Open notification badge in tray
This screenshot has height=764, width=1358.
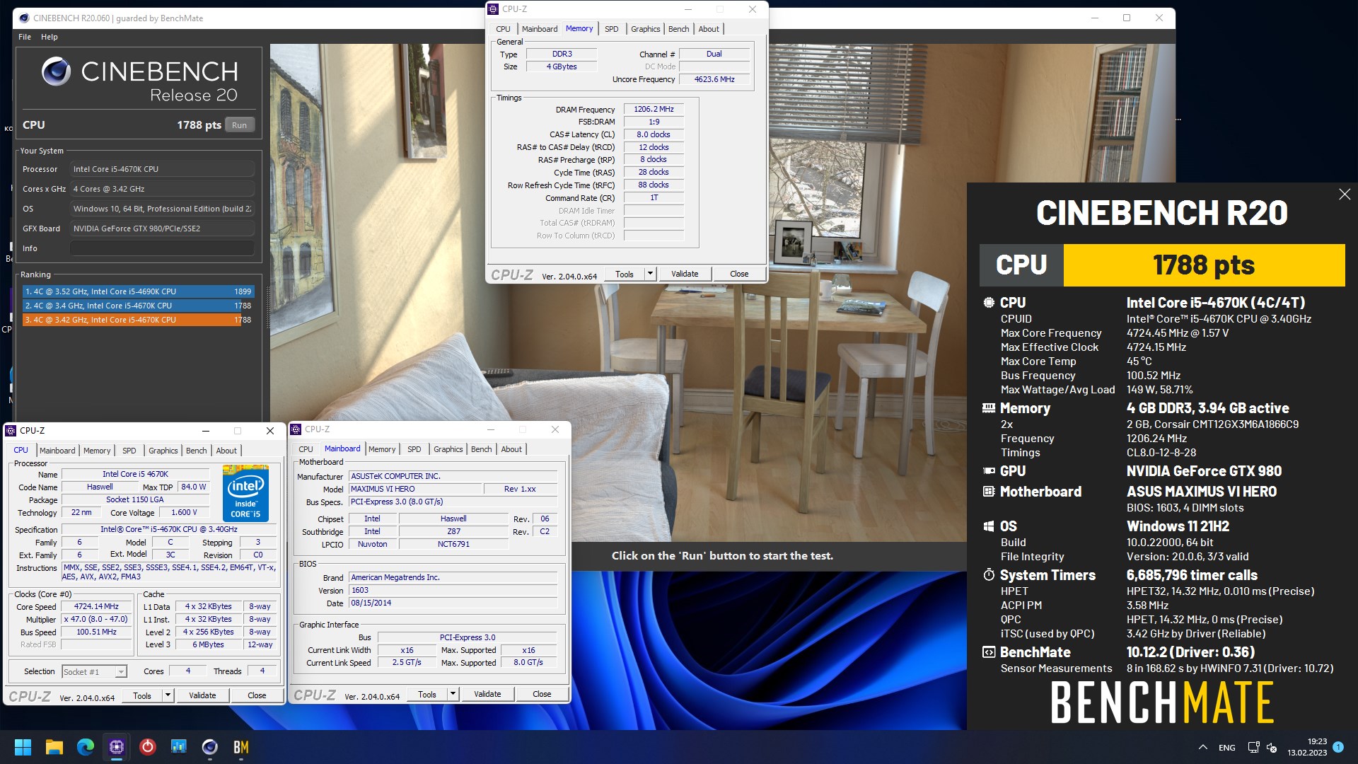coord(1338,747)
